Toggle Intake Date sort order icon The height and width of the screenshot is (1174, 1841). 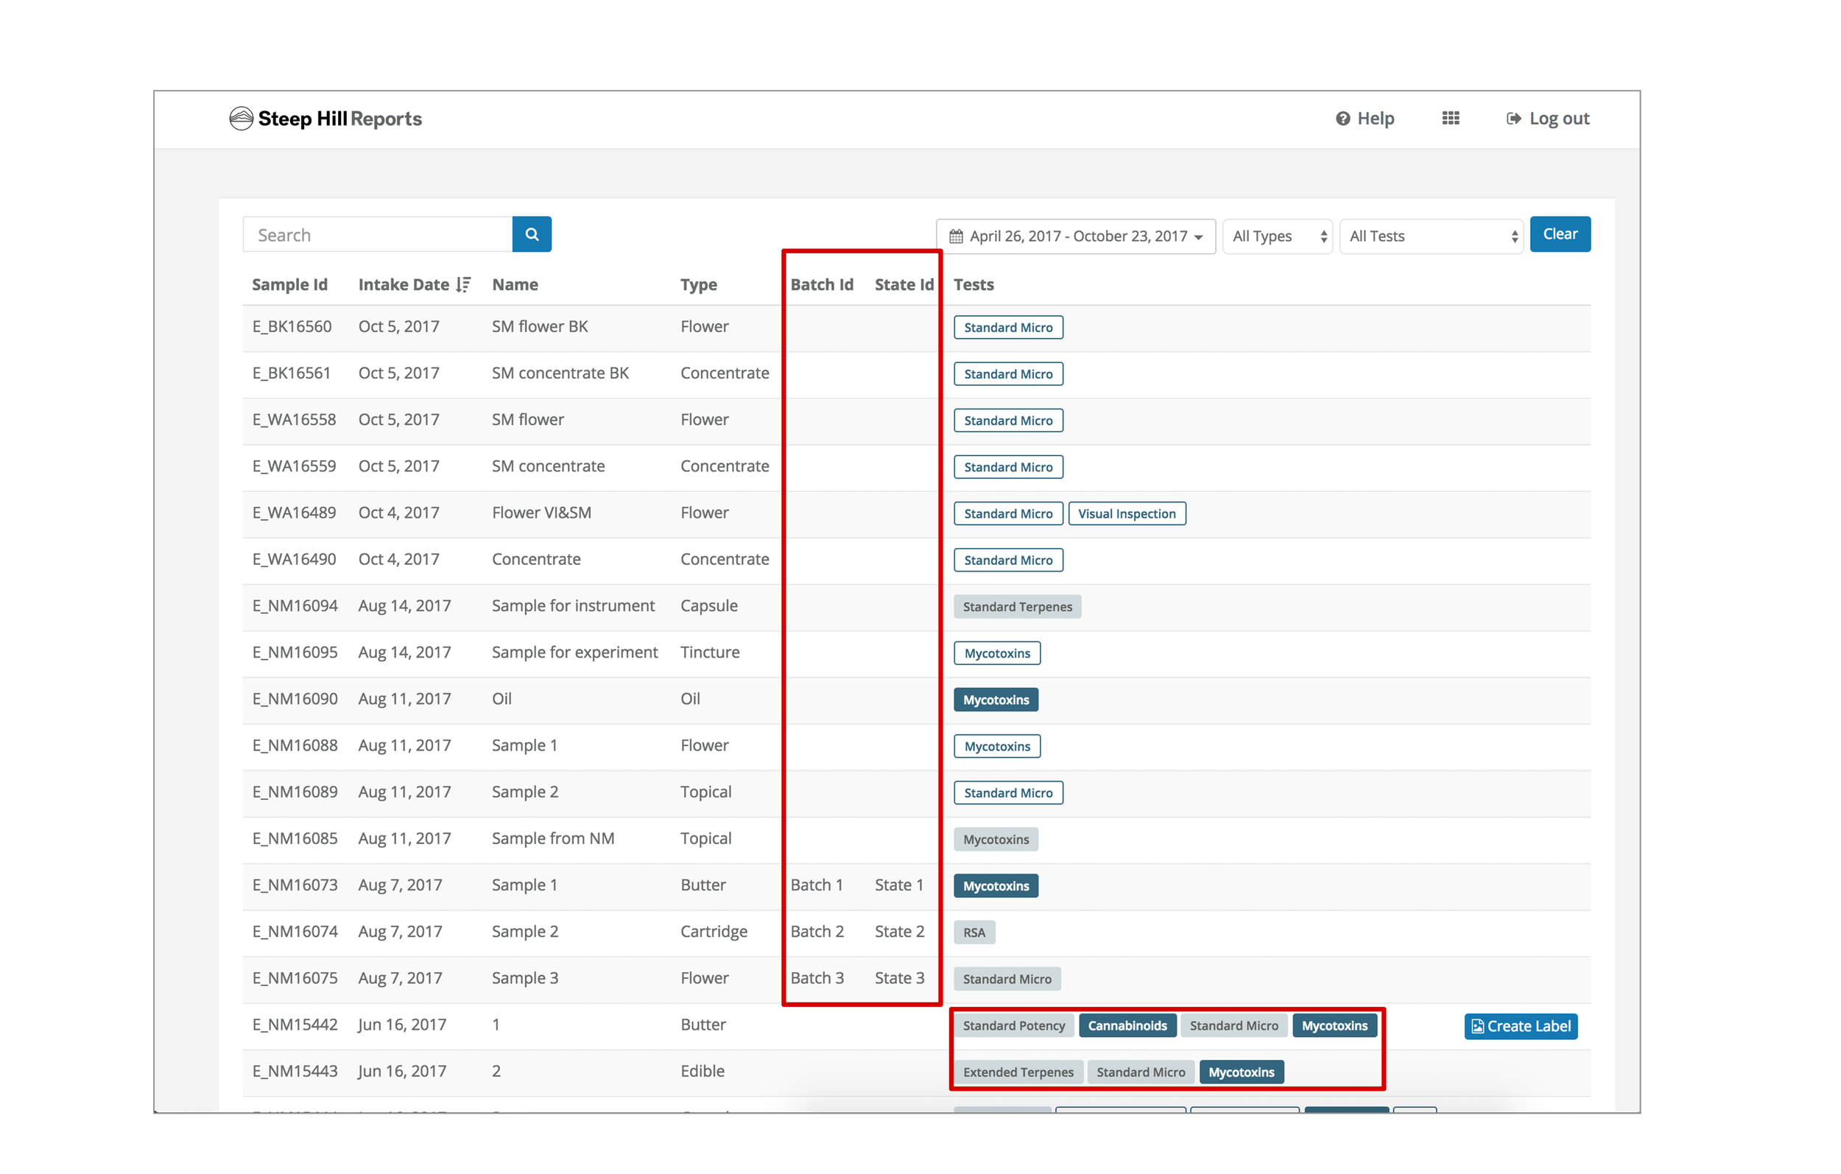point(463,284)
